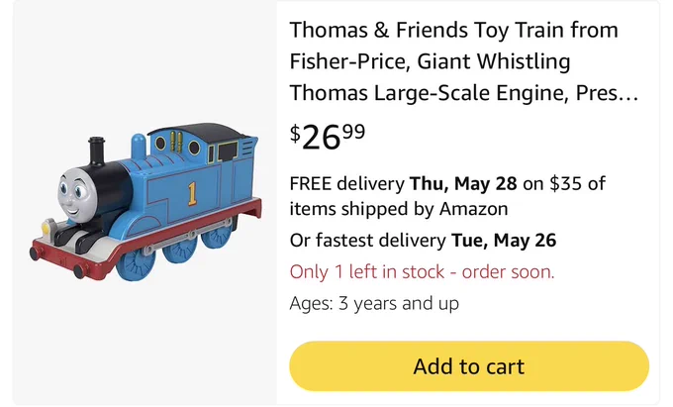This screenshot has width=673, height=407.
Task: Click the yellow number 1 on the train
Action: 192,194
